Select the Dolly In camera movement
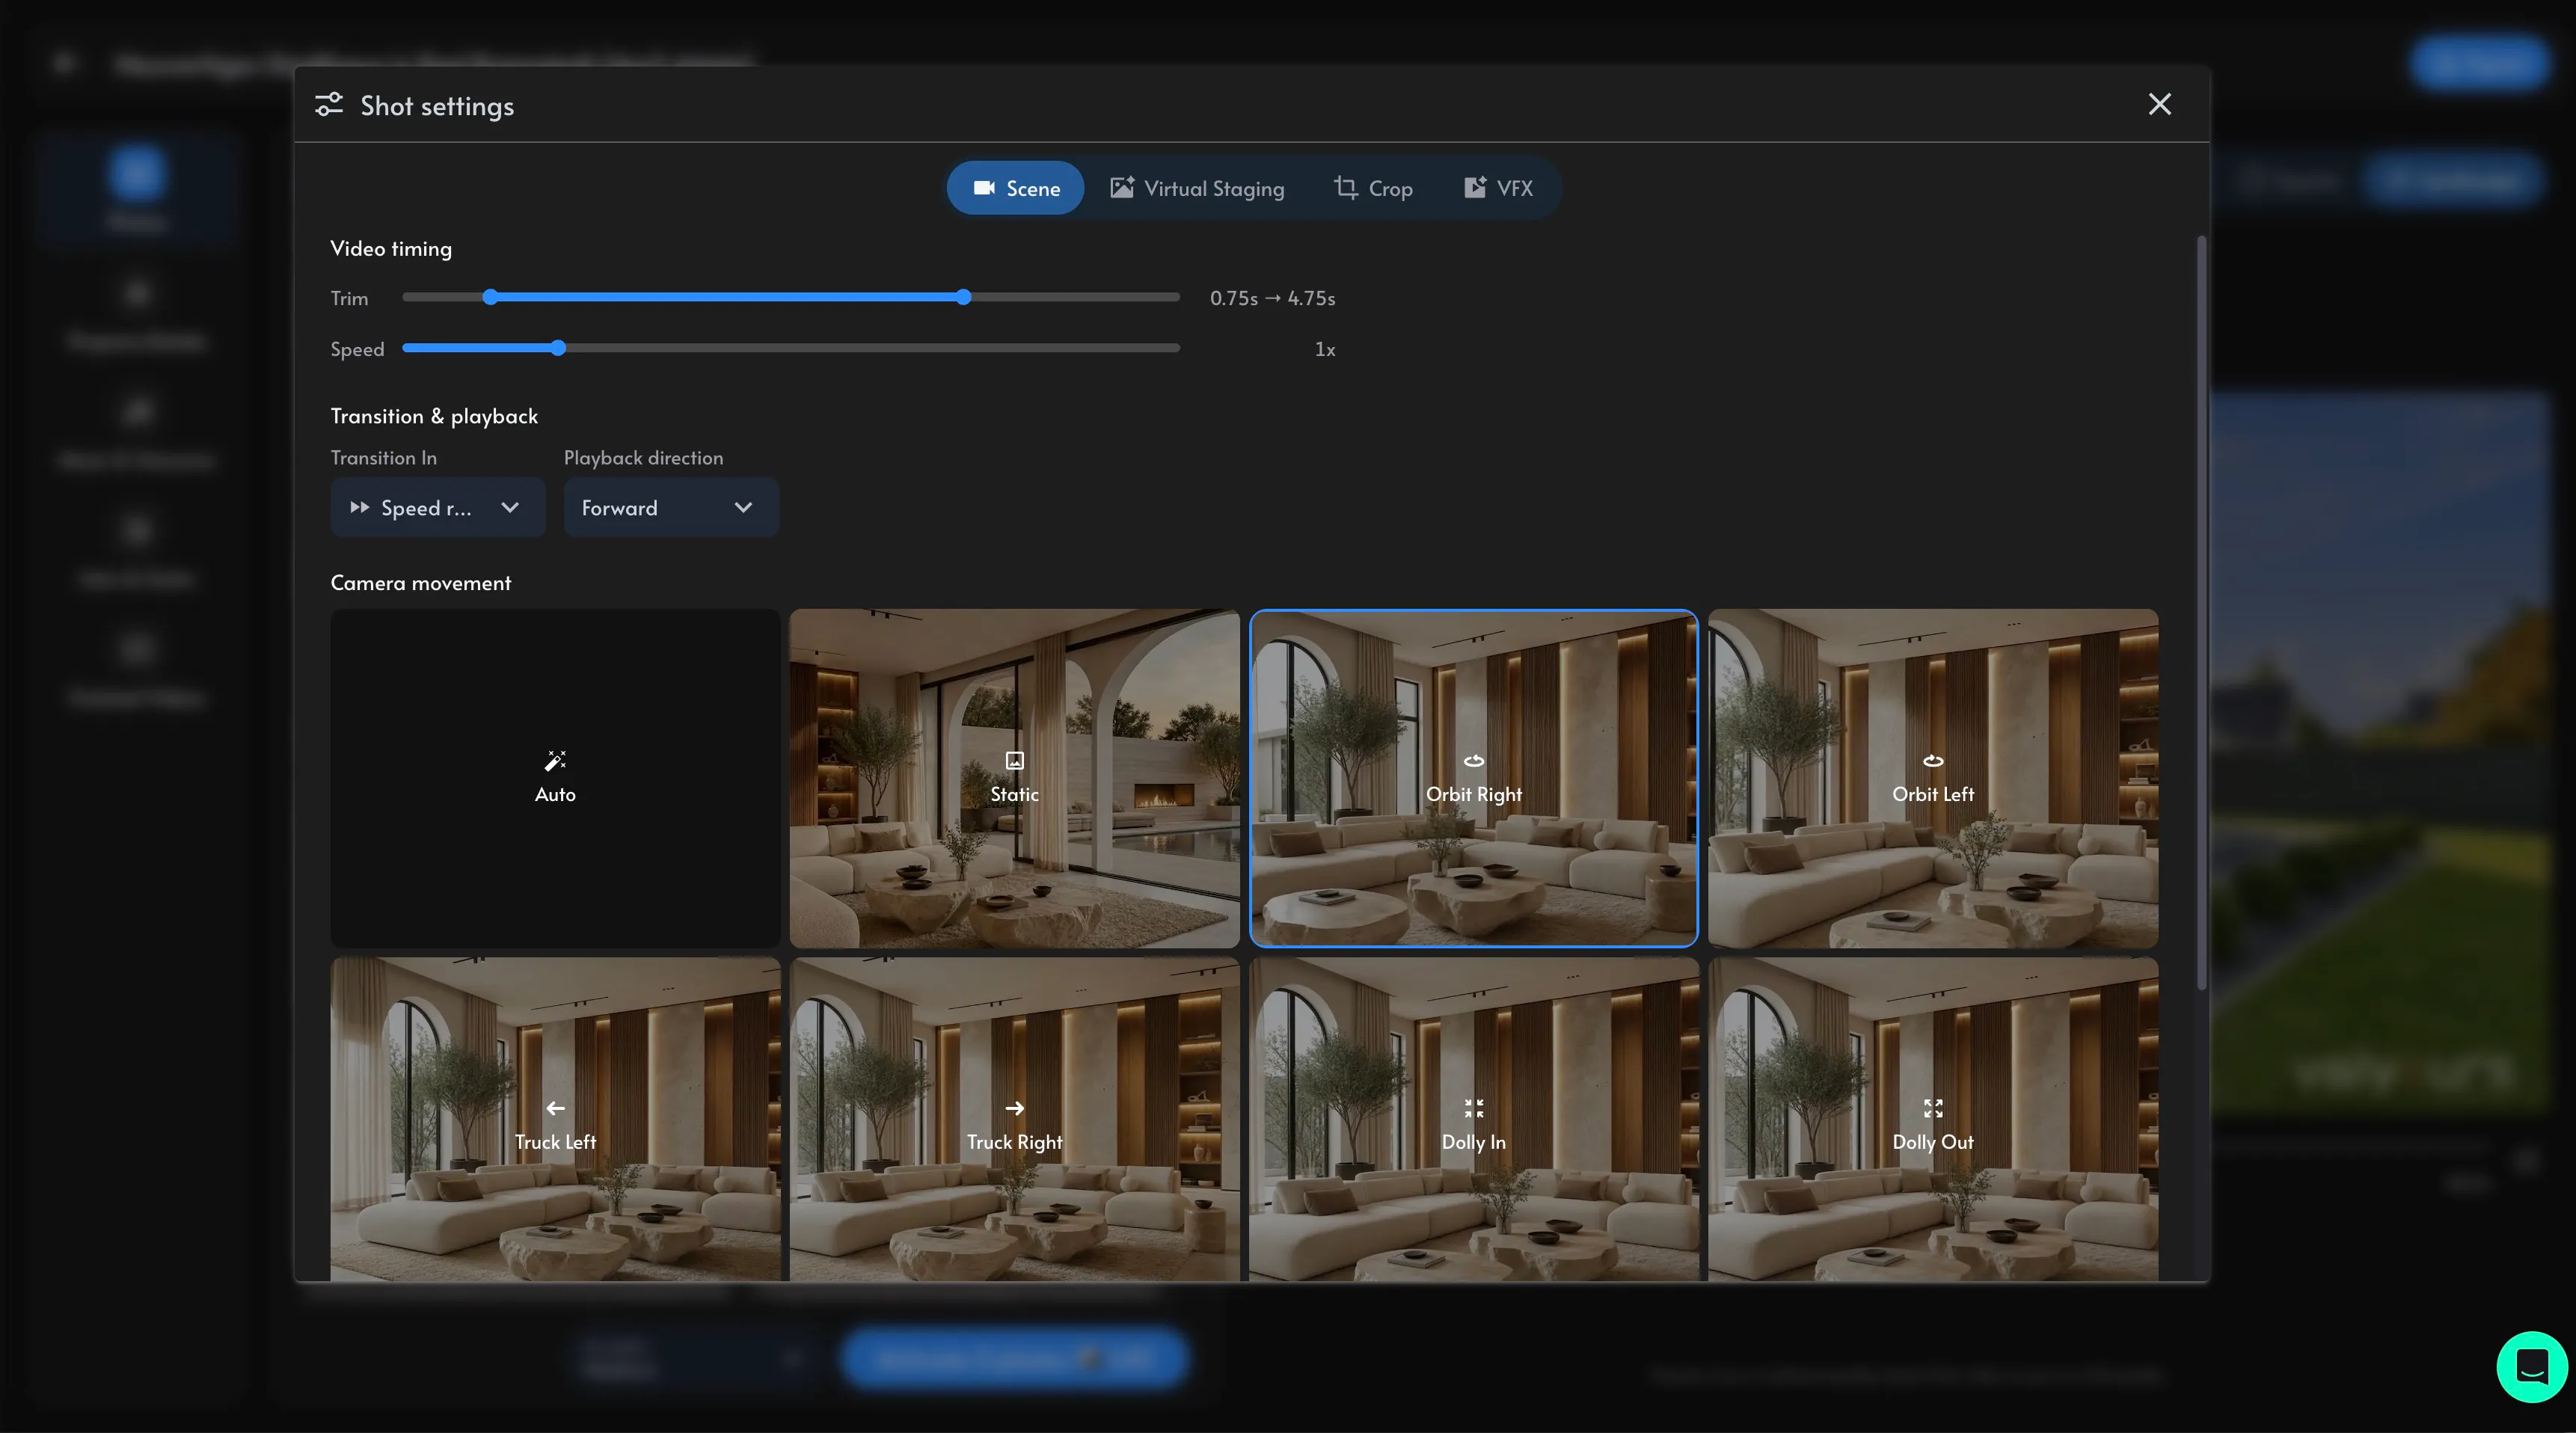The image size is (2576, 1433). [x=1473, y=1119]
